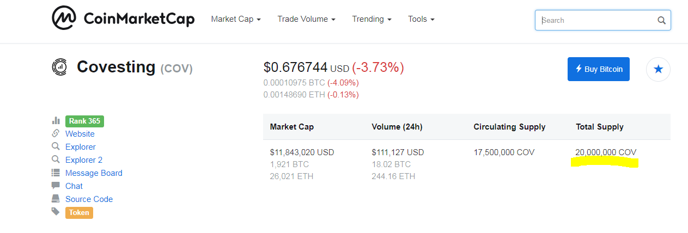Screen dimensions: 688x233
Task: Expand the Tools menu
Action: click(421, 19)
